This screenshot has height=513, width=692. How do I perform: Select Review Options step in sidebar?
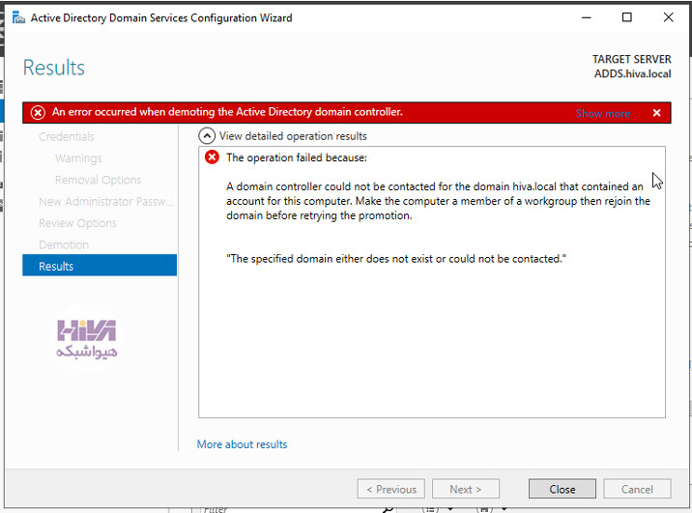[77, 223]
